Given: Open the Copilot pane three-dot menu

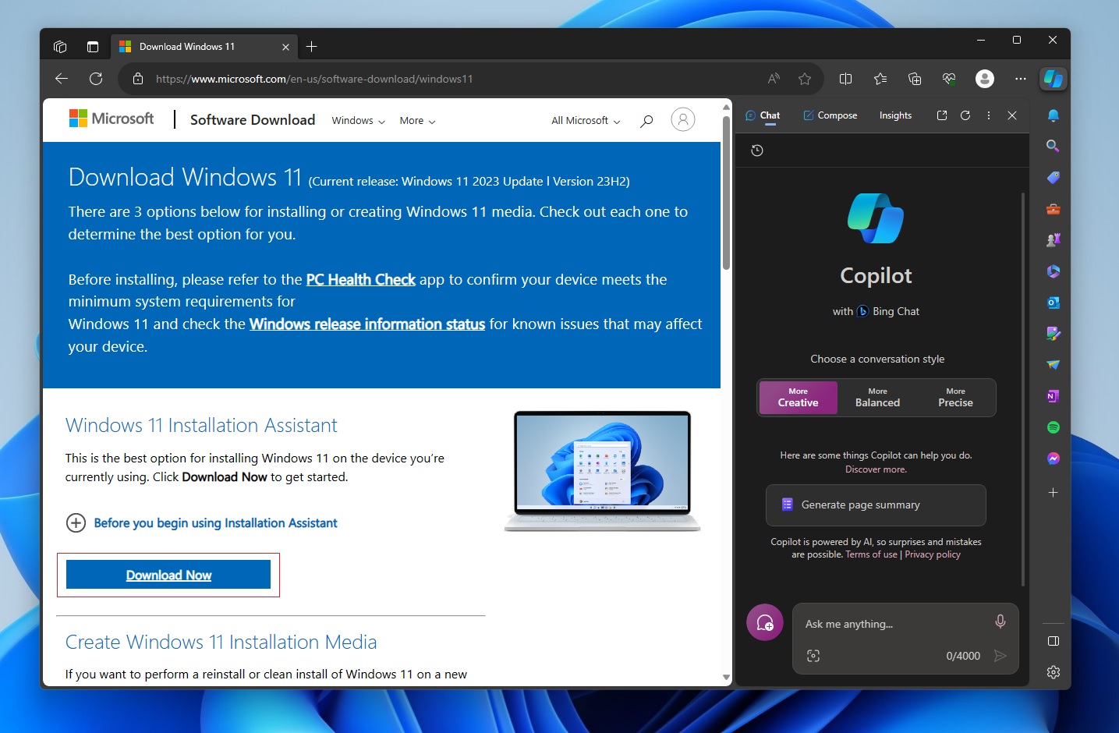Looking at the screenshot, I should [988, 115].
